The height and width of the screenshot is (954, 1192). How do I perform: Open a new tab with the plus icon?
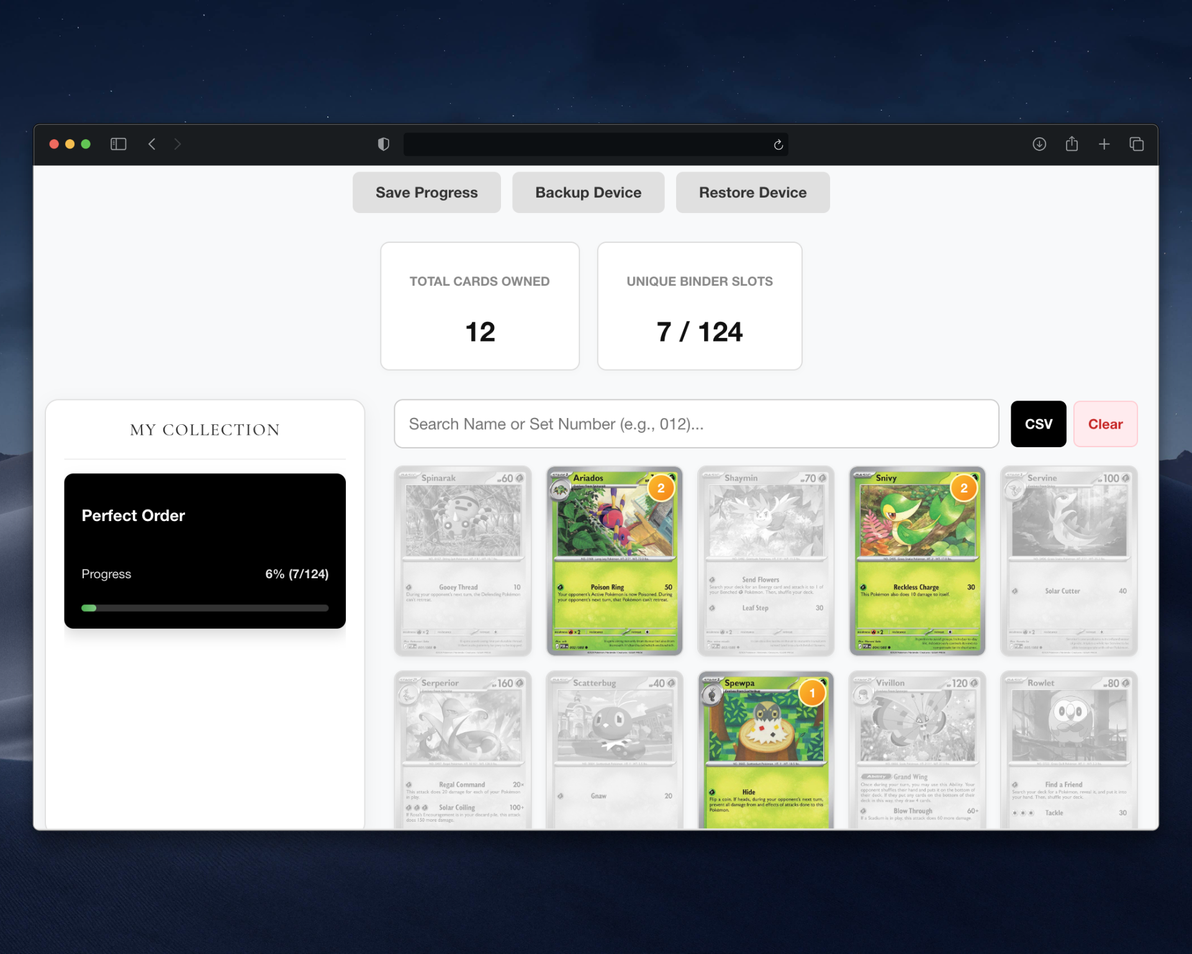(1104, 143)
